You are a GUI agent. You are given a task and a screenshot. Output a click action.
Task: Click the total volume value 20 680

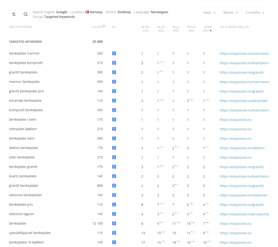pos(97,42)
